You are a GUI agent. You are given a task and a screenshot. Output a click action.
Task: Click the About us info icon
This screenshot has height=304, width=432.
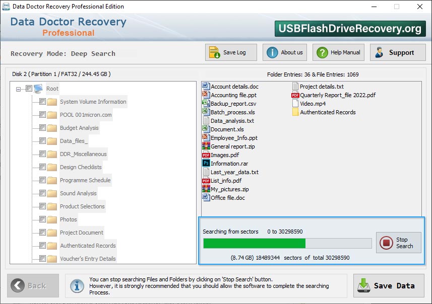tap(272, 52)
